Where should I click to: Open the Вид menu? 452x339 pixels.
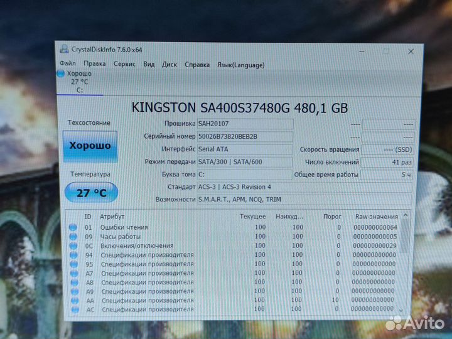click(149, 64)
